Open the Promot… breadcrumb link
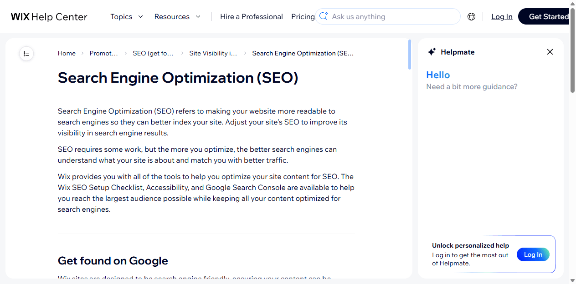Image resolution: width=576 pixels, height=284 pixels. (104, 53)
